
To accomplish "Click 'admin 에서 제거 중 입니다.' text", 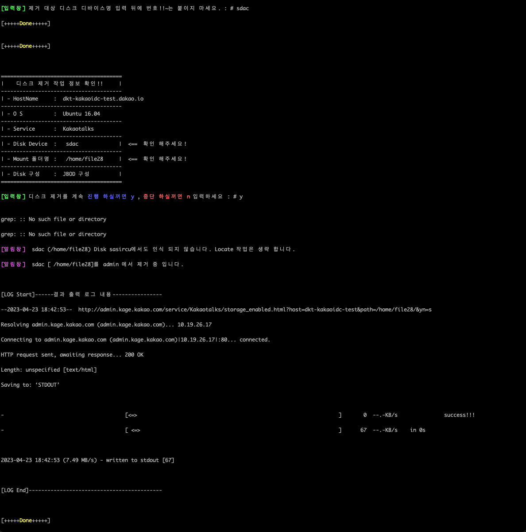I will (143, 264).
